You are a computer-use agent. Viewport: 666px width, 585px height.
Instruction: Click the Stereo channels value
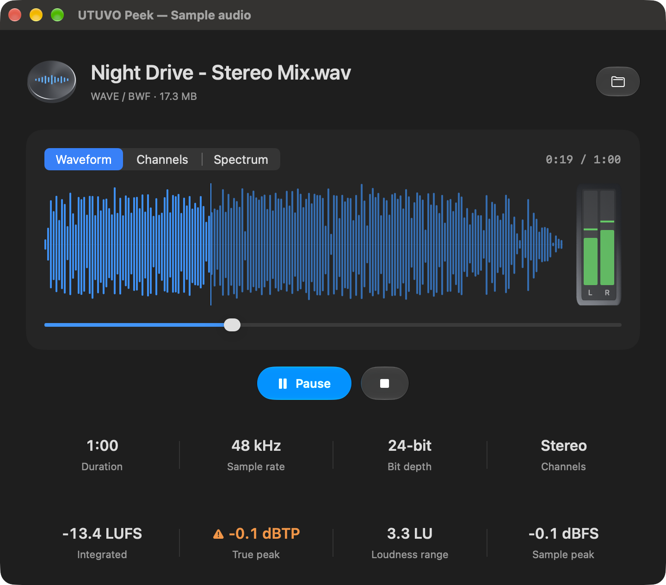[x=564, y=446]
